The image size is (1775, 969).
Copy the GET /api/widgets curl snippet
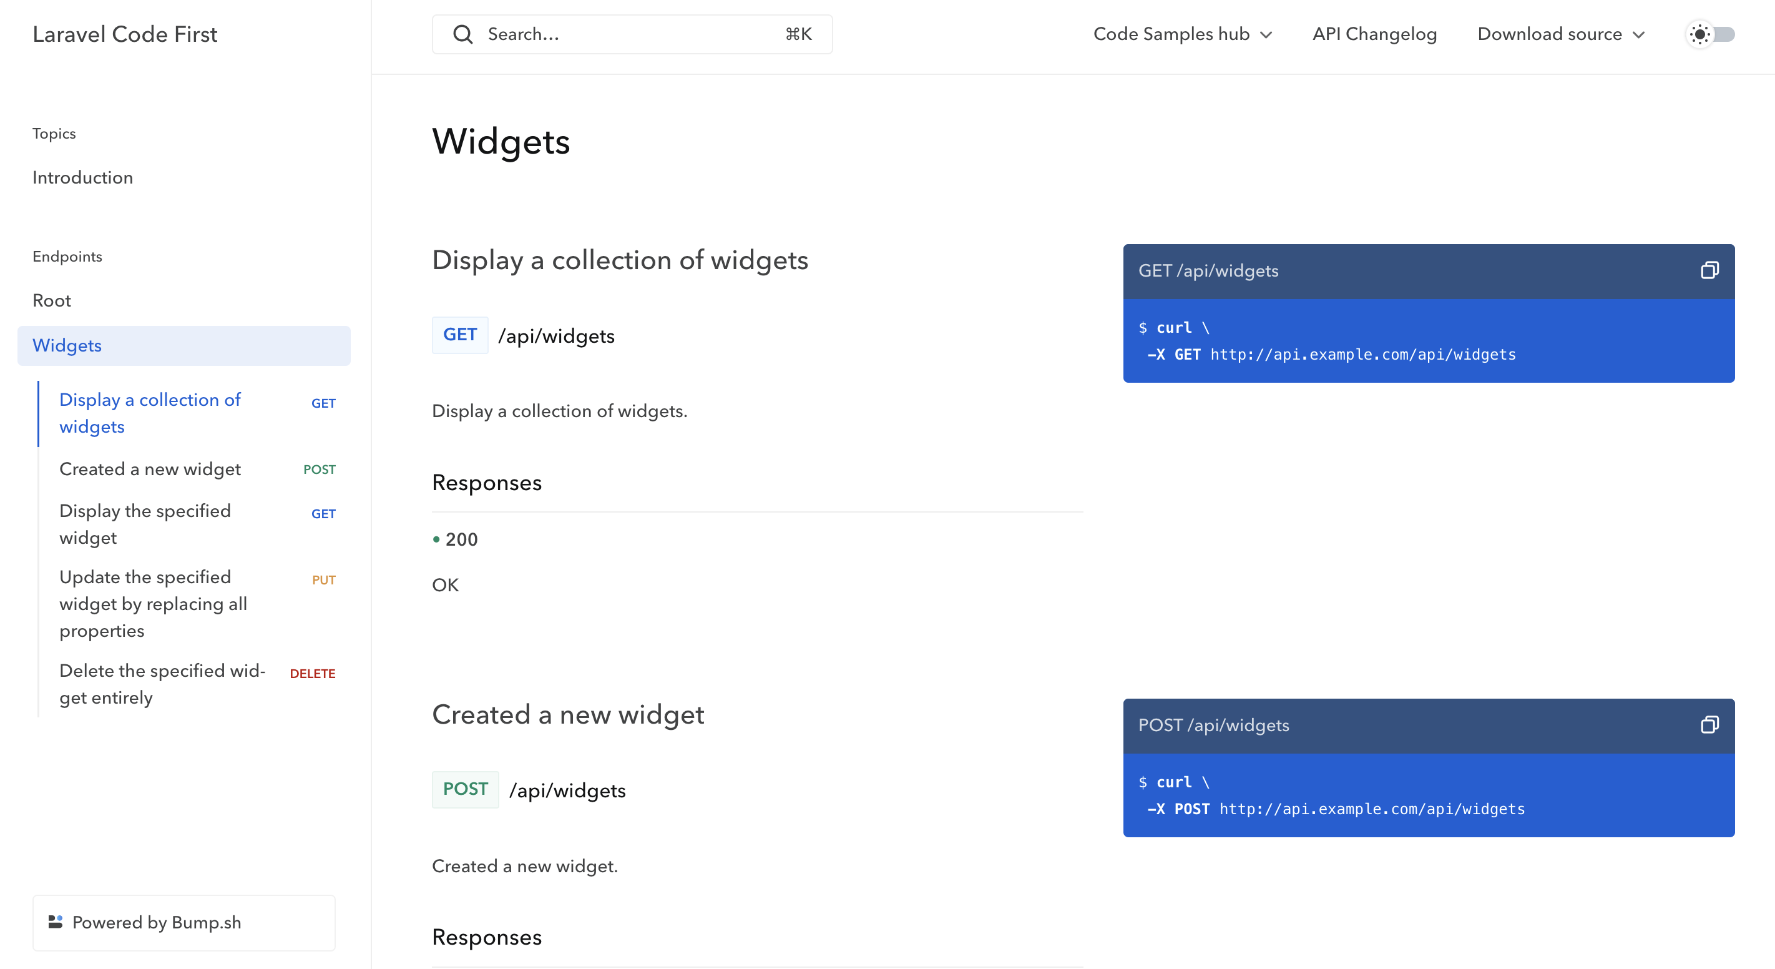(1710, 270)
